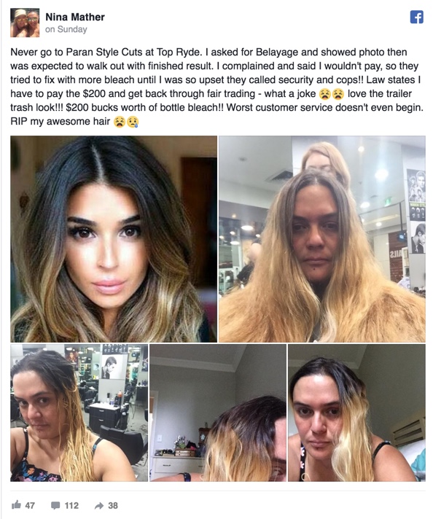
Task: Open Nina Mather's profile name link
Action: pos(75,17)
